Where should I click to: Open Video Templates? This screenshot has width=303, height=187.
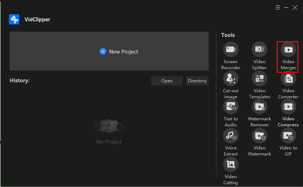pyautogui.click(x=259, y=78)
